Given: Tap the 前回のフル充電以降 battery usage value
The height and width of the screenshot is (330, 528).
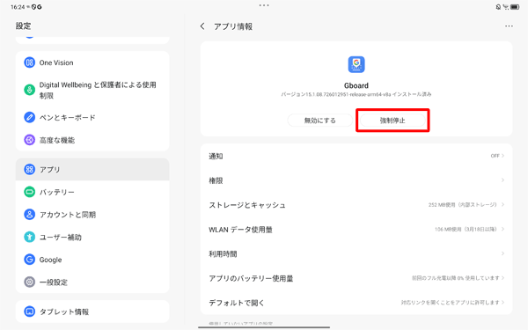Looking at the screenshot, I should point(455,278).
